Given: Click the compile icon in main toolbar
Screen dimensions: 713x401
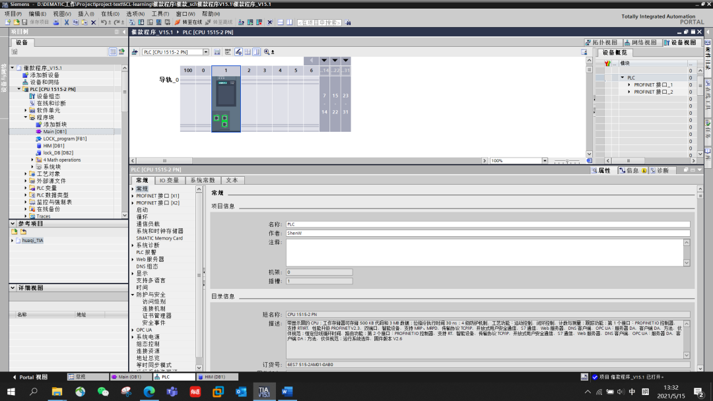Looking at the screenshot, I should coord(132,22).
